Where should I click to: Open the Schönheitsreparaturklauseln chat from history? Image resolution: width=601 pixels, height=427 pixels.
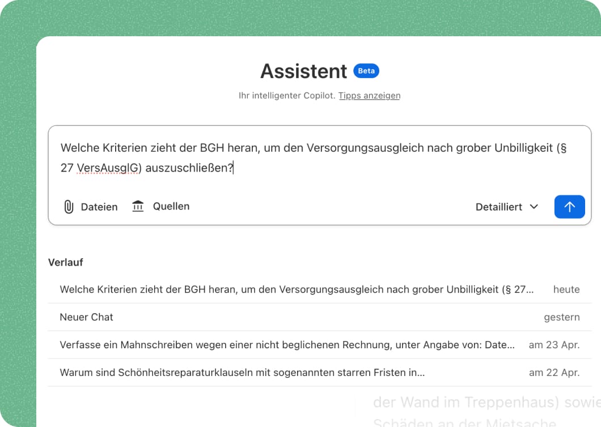point(320,372)
